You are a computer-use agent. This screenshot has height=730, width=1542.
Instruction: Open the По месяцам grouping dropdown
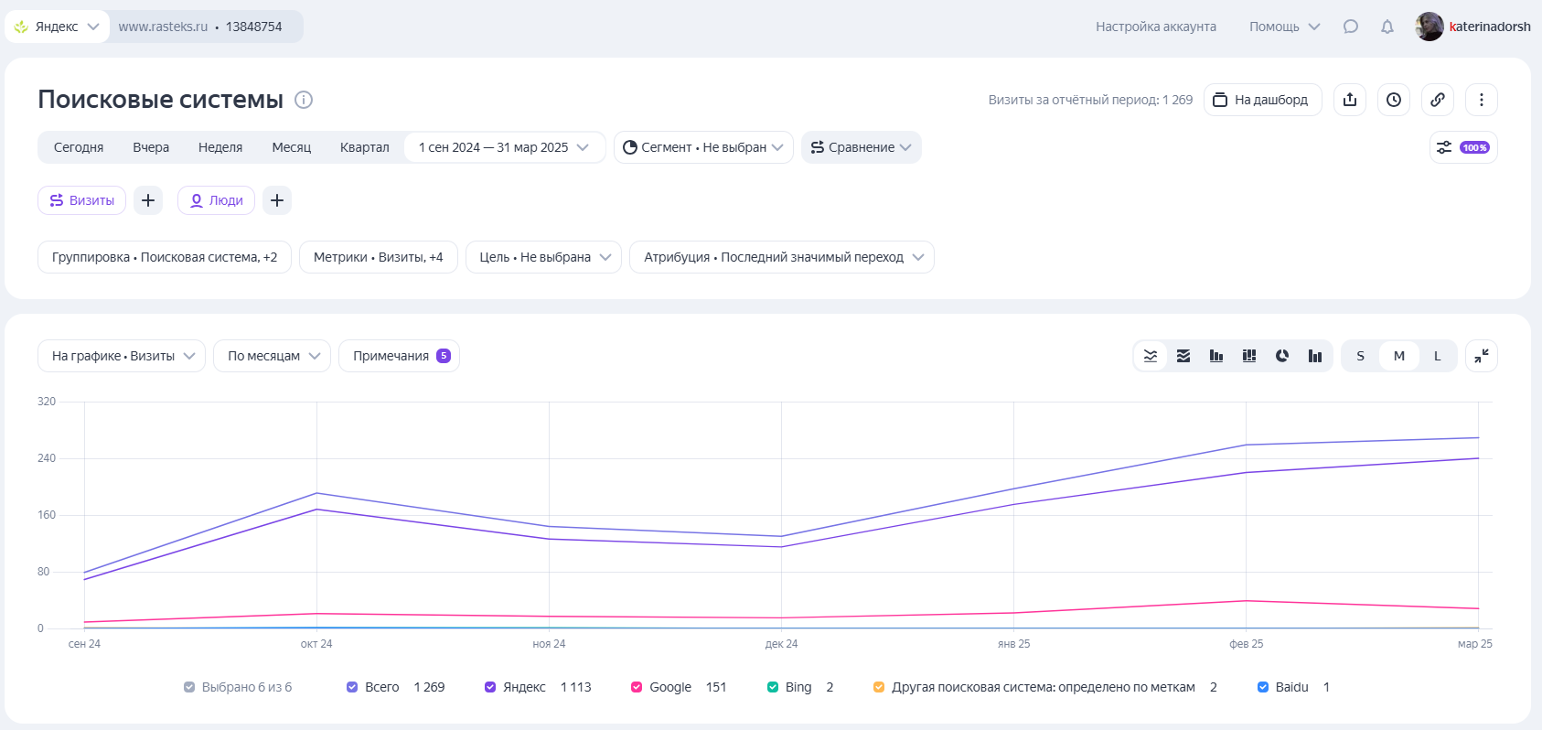click(272, 356)
